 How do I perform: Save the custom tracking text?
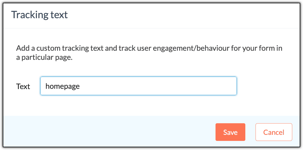[230, 132]
